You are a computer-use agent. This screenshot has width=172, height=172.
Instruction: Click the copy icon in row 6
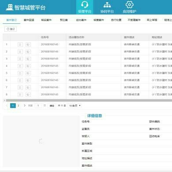(28, 80)
